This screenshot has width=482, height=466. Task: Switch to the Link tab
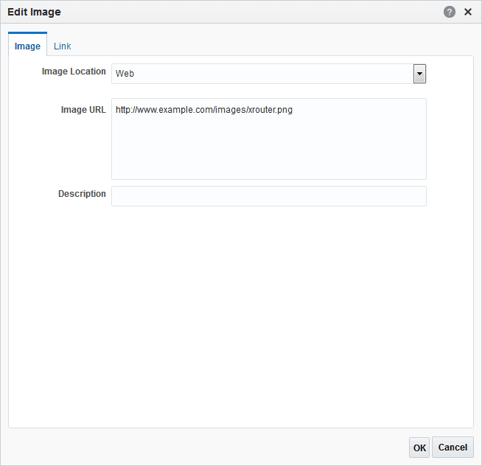click(x=63, y=46)
